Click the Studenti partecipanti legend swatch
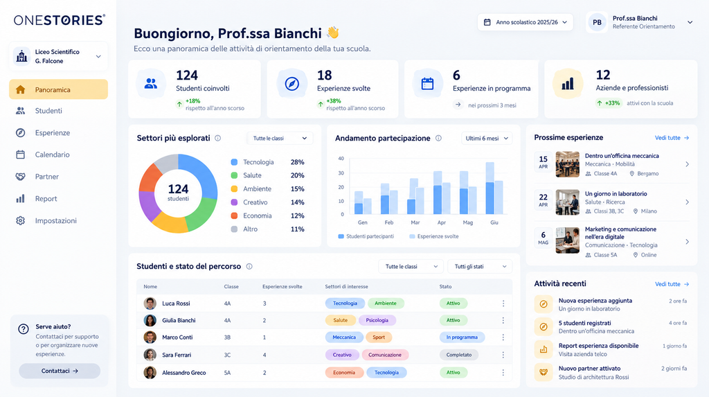 pos(341,236)
